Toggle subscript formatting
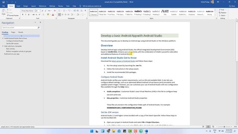This screenshot has height=134, width=238. tap(36, 15)
